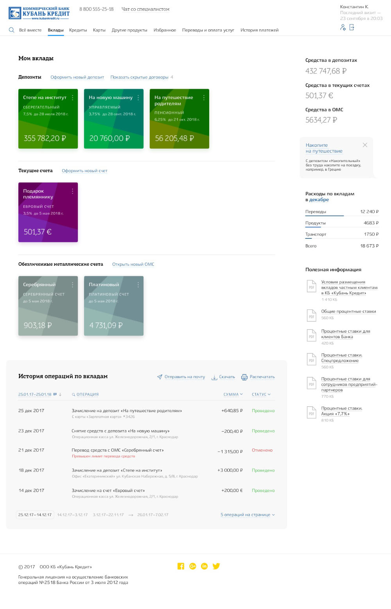This screenshot has height=609, width=391.
Task: Click the search magnifier icon in navigation
Action: pos(11,30)
